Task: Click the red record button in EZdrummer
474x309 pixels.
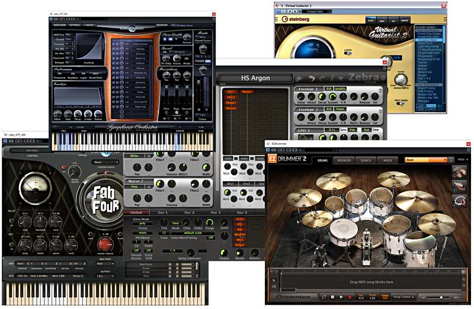Action: [x=350, y=297]
